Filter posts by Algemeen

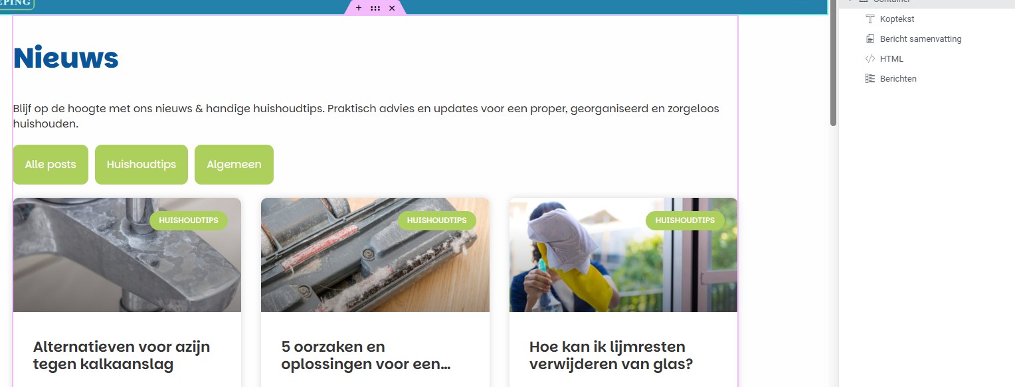(x=234, y=165)
